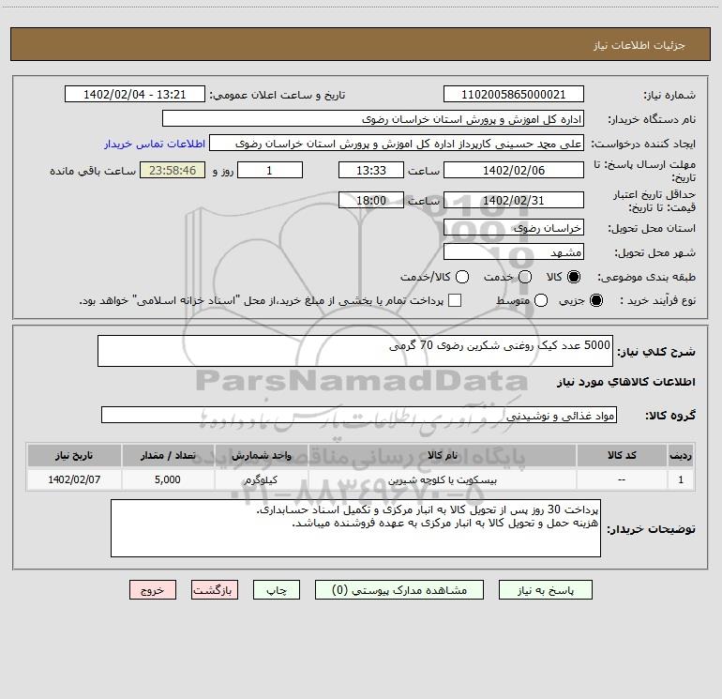Screen dimensions: 722x699
Task: Select the کالا radio button
Action: pos(574,277)
